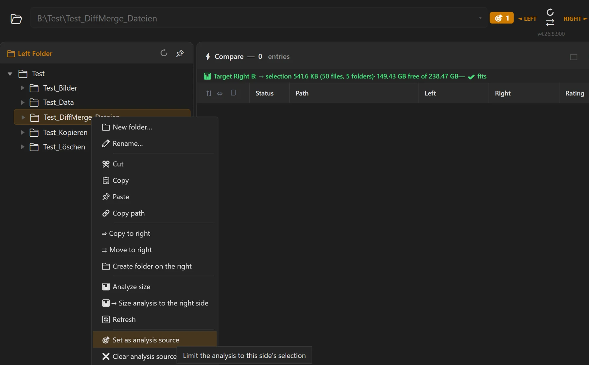Click the green checkmark next to fits

click(x=471, y=77)
